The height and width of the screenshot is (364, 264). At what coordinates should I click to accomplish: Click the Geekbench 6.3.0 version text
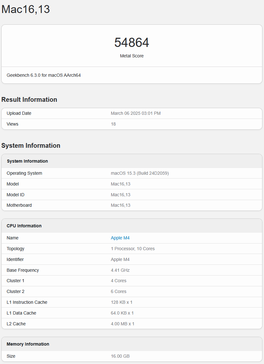coord(44,75)
